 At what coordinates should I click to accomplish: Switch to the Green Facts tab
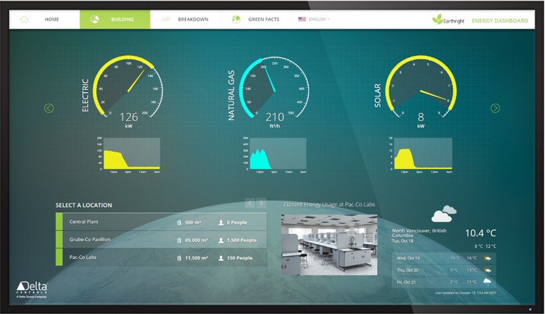(x=263, y=20)
